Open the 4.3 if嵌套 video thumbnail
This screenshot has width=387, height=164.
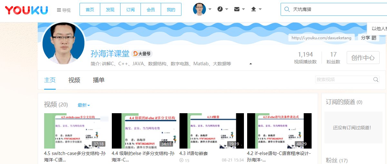pos(211,131)
